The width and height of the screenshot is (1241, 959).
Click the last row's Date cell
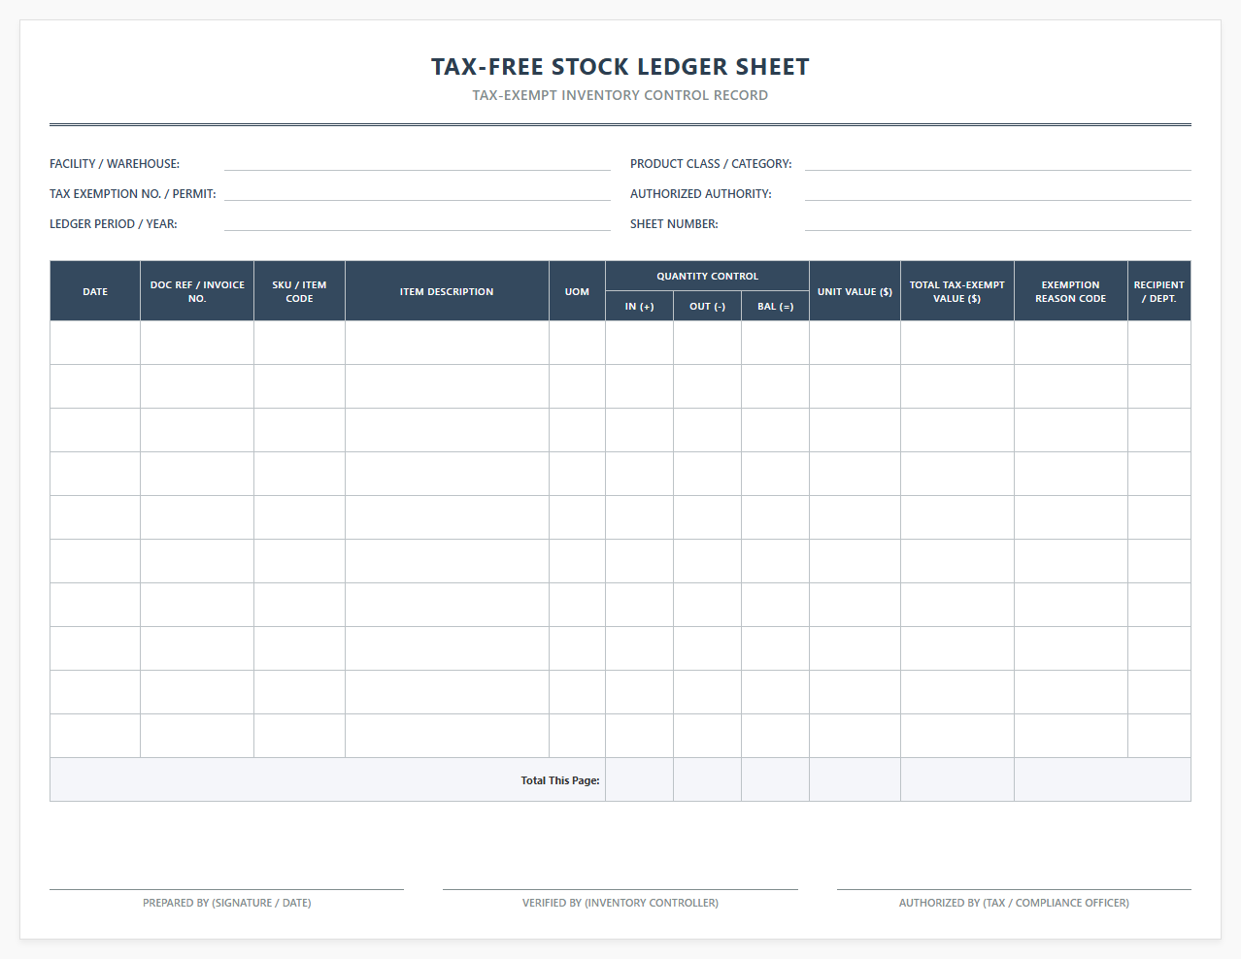click(95, 736)
